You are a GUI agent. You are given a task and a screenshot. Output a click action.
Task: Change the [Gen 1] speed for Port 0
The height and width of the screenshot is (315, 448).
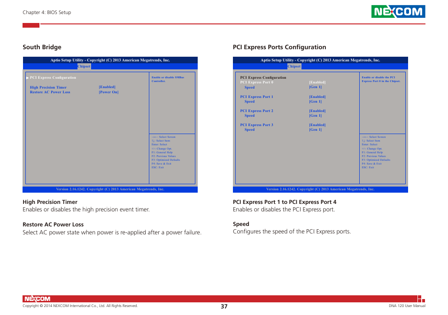click(x=316, y=87)
